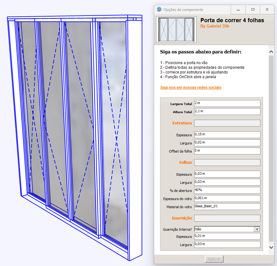The image size is (277, 266).
Task: Click the SketchUp logo in title bar
Action: point(159,10)
